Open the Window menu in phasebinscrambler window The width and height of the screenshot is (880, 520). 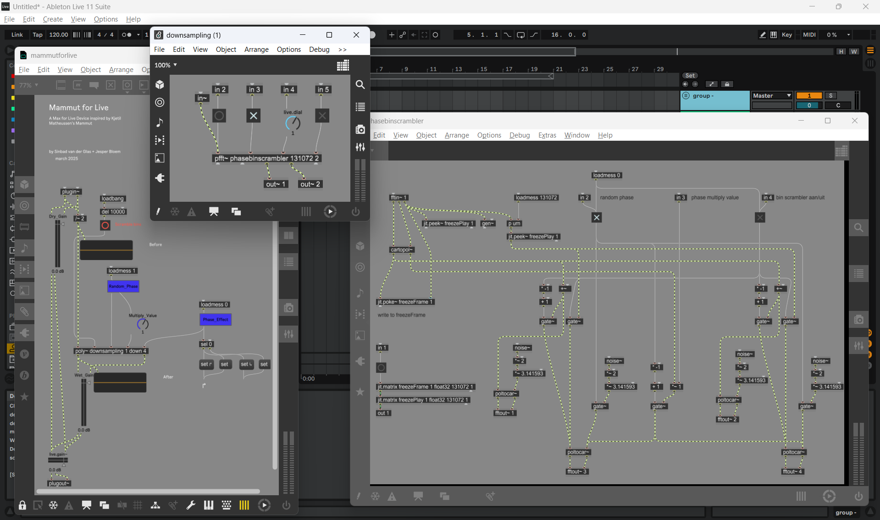[577, 135]
